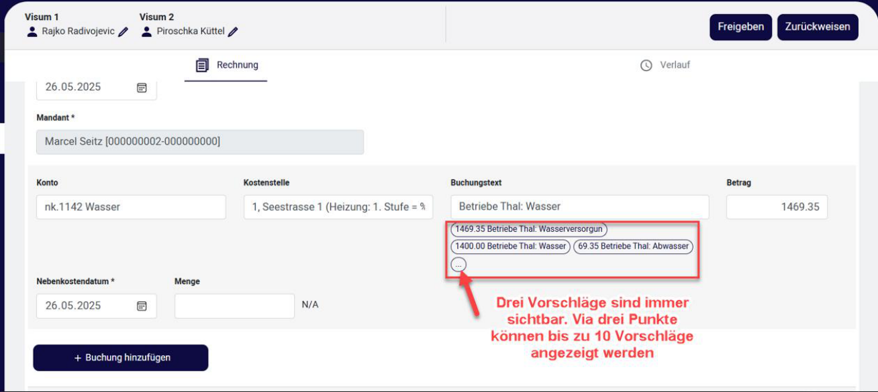
Task: Click the Mandant * label
Action: tap(56, 117)
